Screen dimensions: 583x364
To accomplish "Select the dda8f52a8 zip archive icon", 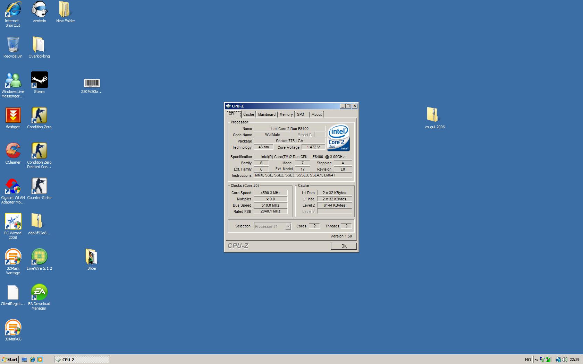I will (39, 224).
